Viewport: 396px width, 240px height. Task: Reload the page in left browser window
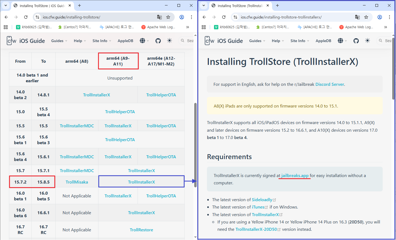(26, 17)
